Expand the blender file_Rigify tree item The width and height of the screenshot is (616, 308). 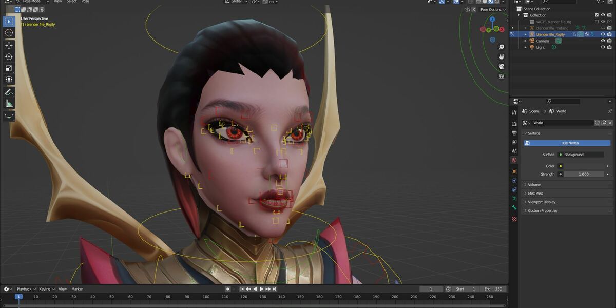pyautogui.click(x=526, y=34)
